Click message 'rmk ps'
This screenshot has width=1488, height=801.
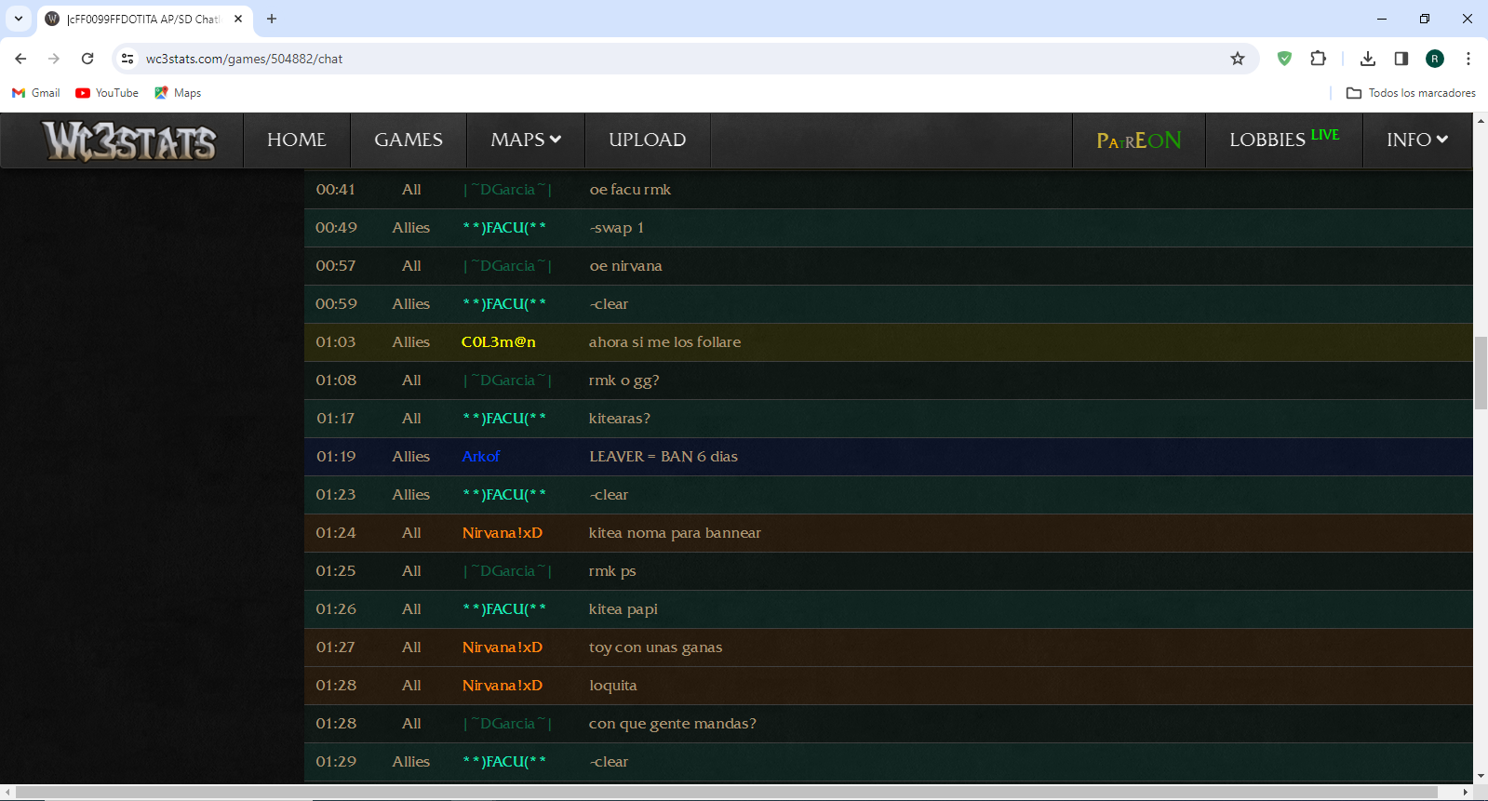612,571
